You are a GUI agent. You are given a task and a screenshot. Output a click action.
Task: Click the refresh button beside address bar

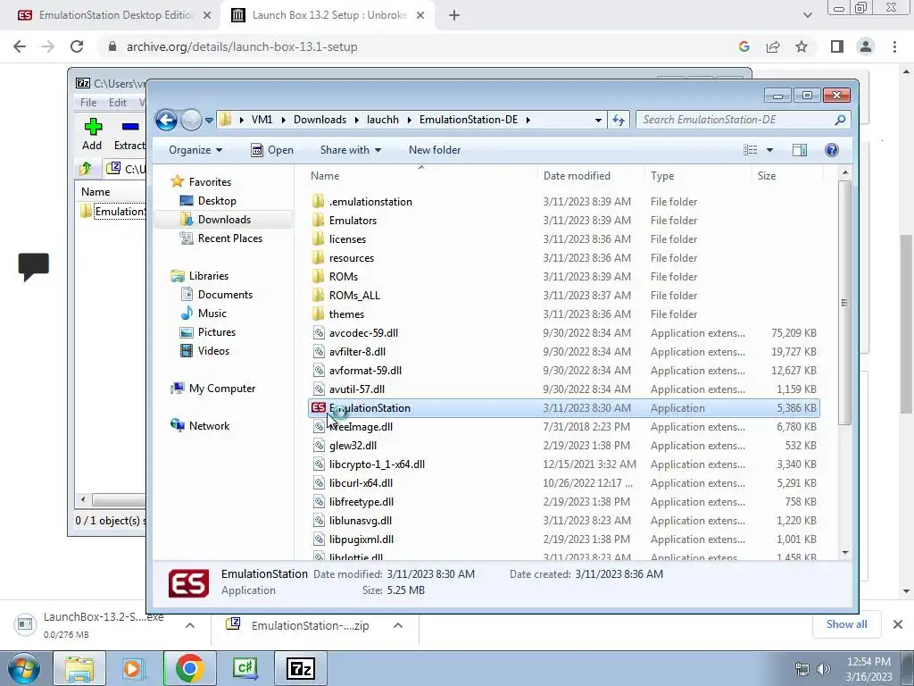[x=618, y=121]
